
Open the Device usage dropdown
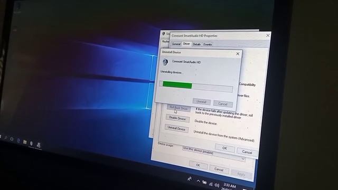tap(214, 154)
